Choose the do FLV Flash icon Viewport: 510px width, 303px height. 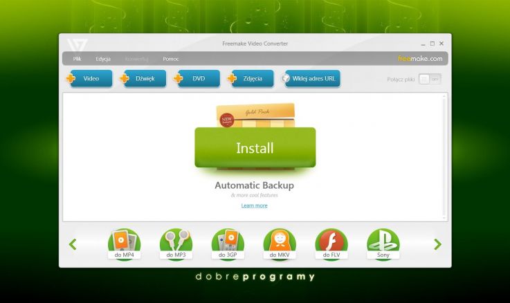point(331,244)
